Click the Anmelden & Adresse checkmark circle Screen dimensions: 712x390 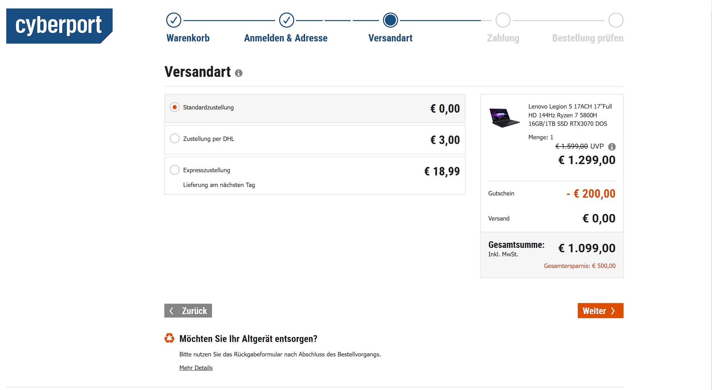[286, 20]
